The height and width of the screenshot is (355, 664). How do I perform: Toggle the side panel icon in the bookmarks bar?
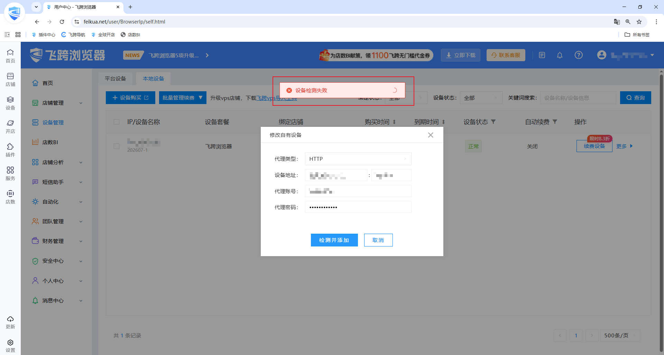7,35
